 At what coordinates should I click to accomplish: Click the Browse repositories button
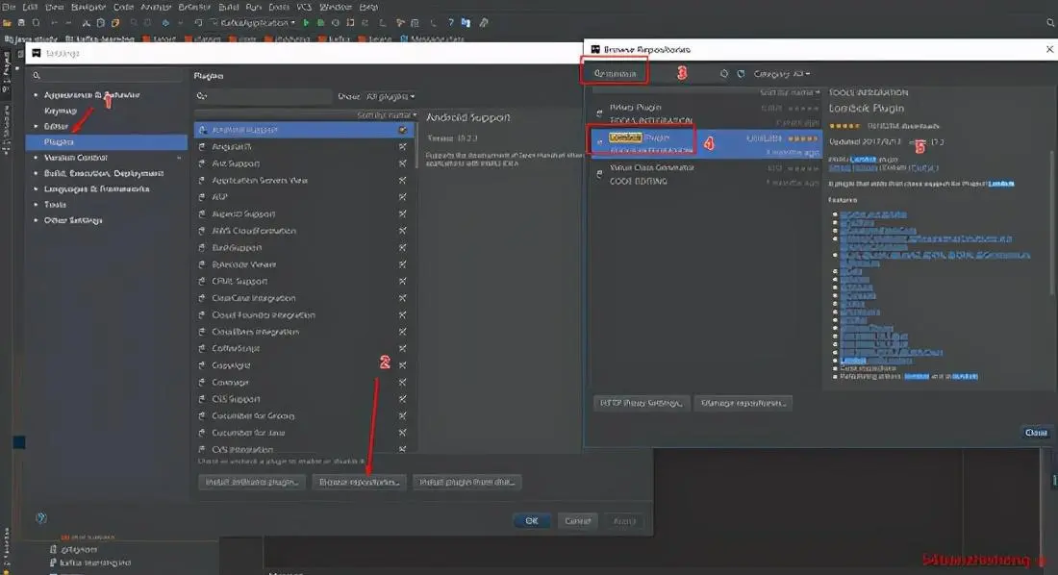359,482
